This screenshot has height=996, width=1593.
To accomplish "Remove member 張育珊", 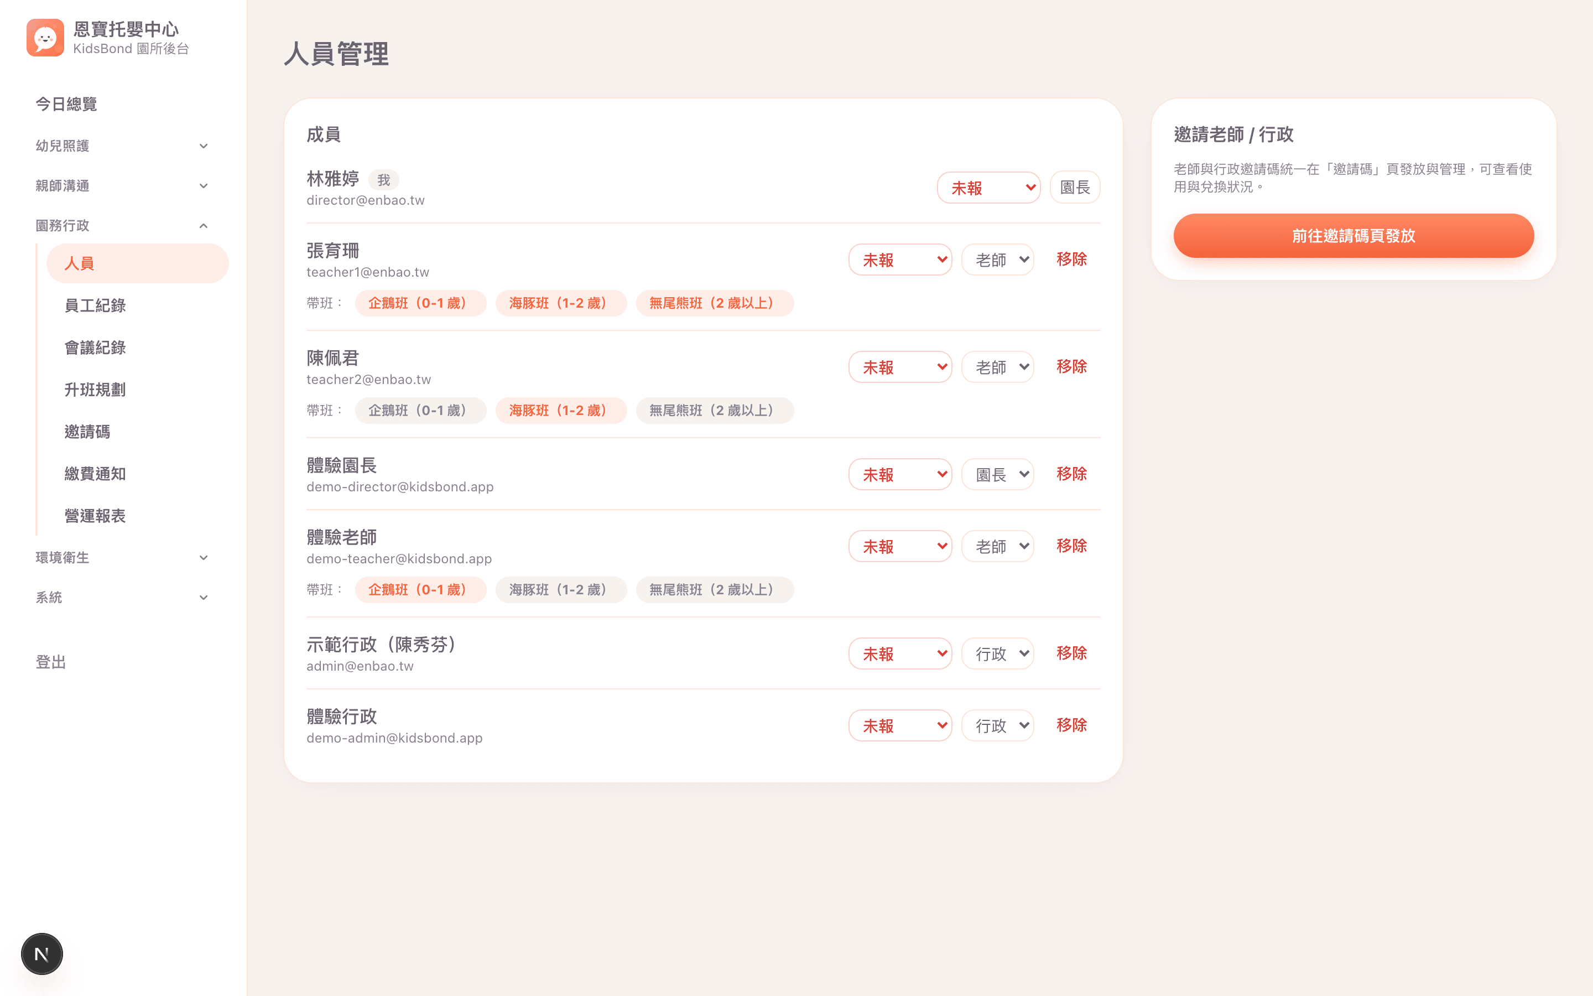I will point(1071,260).
